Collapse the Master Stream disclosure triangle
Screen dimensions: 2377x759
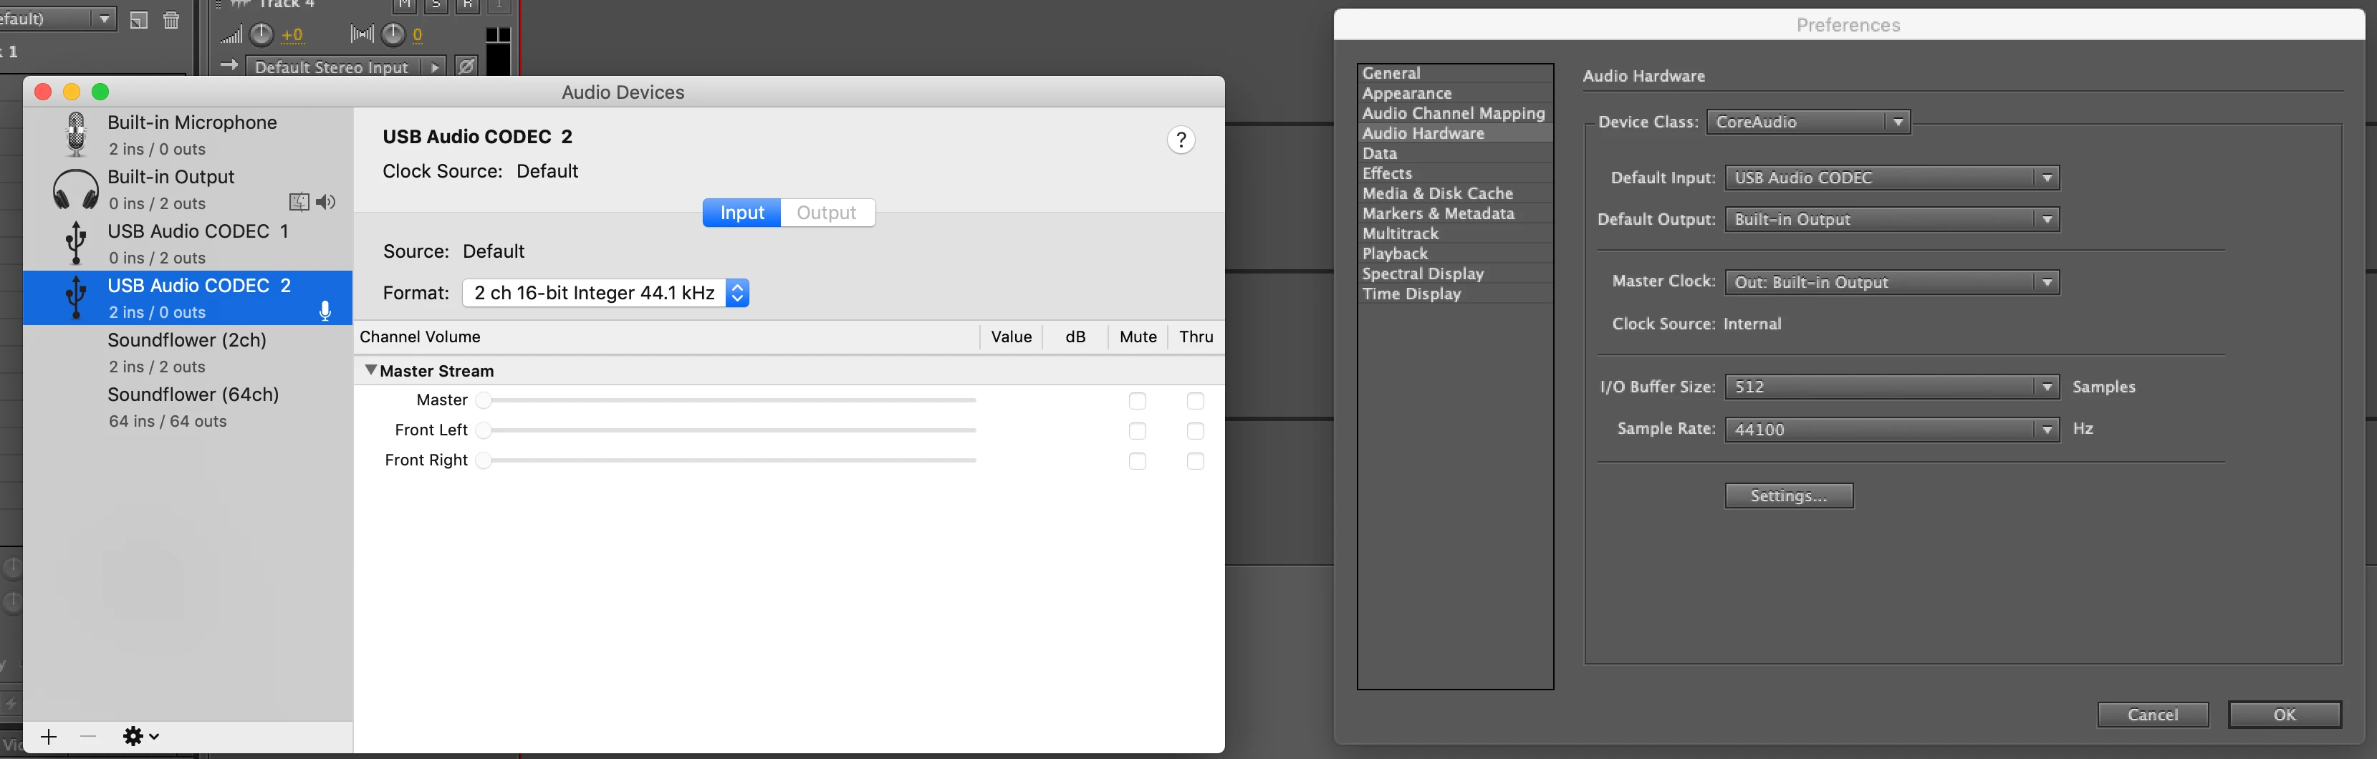tap(370, 369)
